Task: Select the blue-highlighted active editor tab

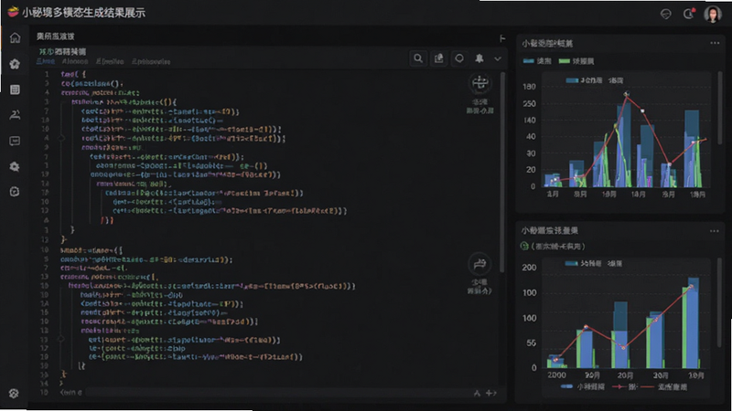Action: [45, 61]
